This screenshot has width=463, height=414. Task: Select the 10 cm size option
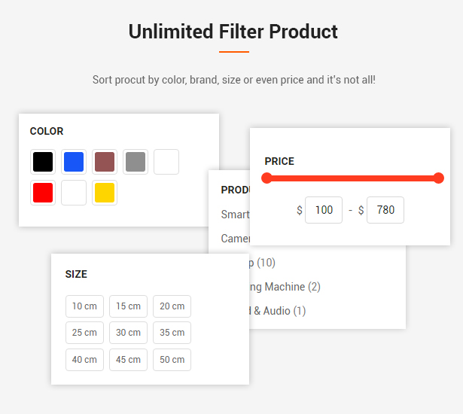(84, 306)
